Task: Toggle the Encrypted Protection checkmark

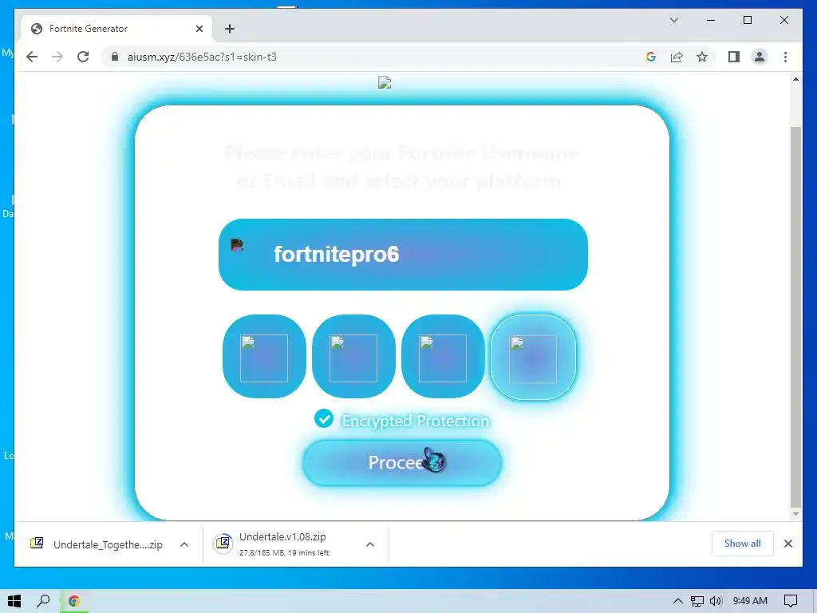Action: coord(324,418)
